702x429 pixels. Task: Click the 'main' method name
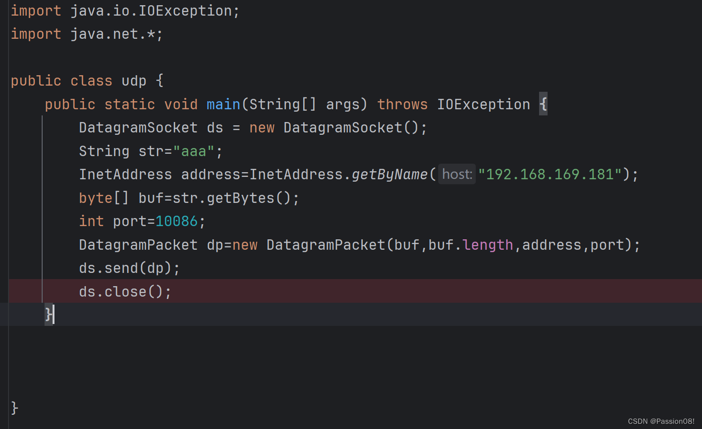click(224, 105)
